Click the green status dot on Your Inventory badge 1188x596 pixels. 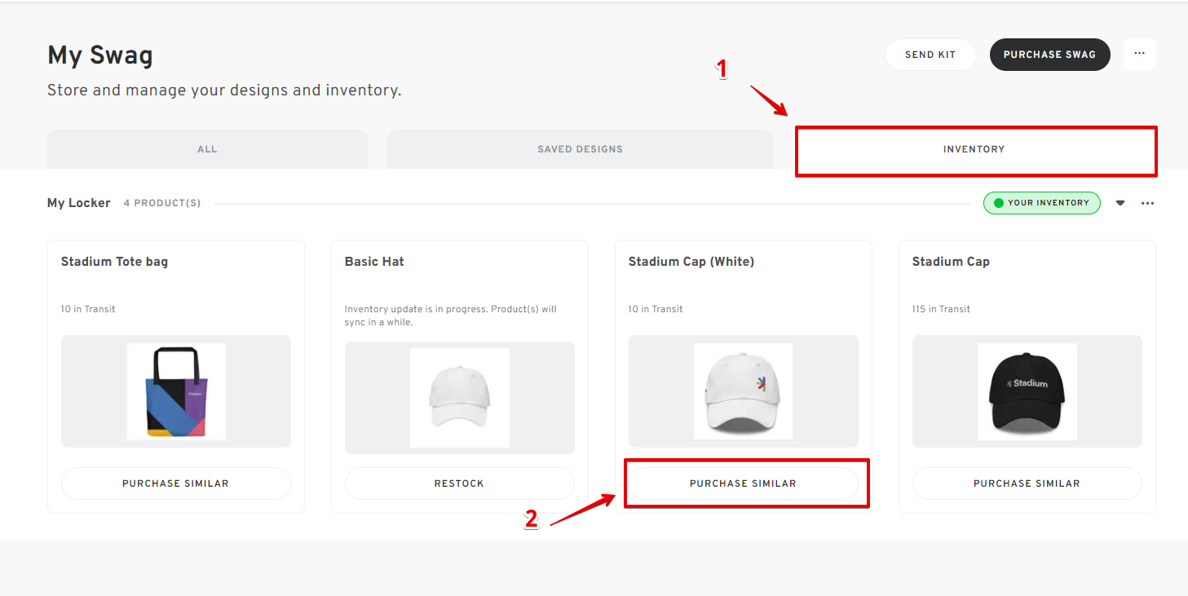1009,203
